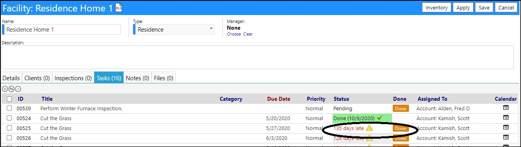Switch to the Notes (0) tab

coord(137,78)
